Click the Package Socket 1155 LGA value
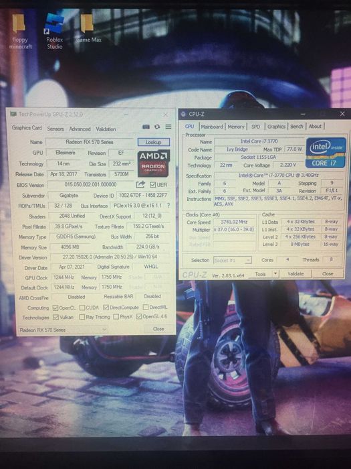351x469 pixels. pyautogui.click(x=259, y=157)
